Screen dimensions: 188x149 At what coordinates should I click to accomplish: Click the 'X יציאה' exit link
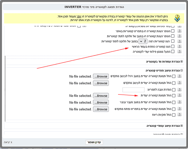[x=8, y=142]
